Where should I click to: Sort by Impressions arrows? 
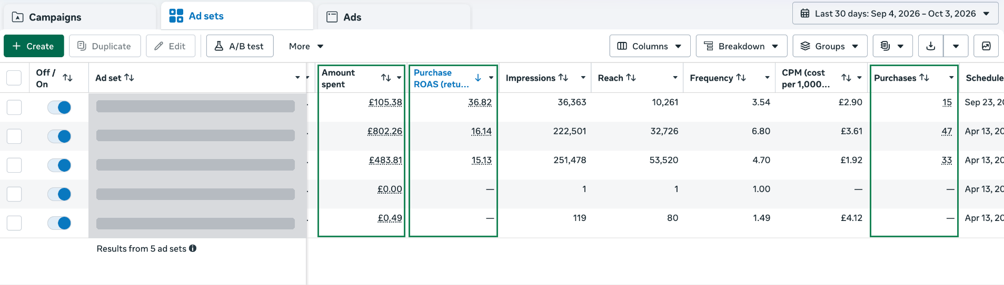point(563,78)
